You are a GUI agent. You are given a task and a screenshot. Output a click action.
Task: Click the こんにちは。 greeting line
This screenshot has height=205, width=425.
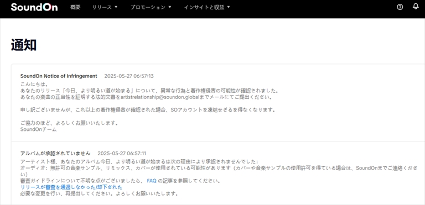click(x=34, y=84)
